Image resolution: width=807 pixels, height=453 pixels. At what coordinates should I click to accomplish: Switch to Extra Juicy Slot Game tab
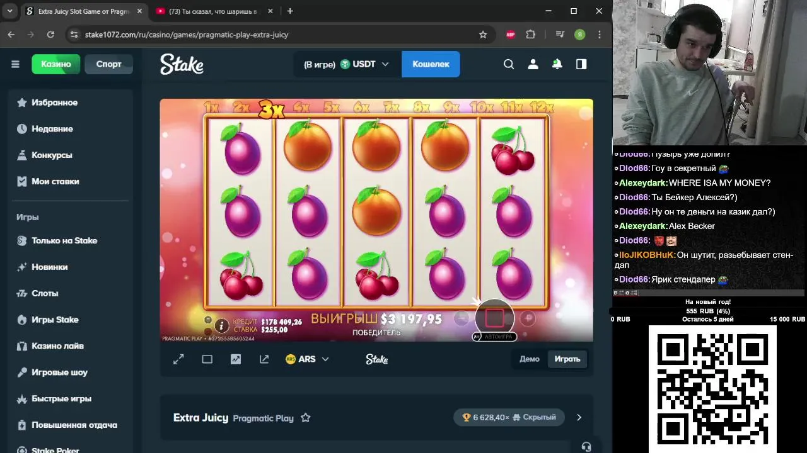click(x=84, y=11)
